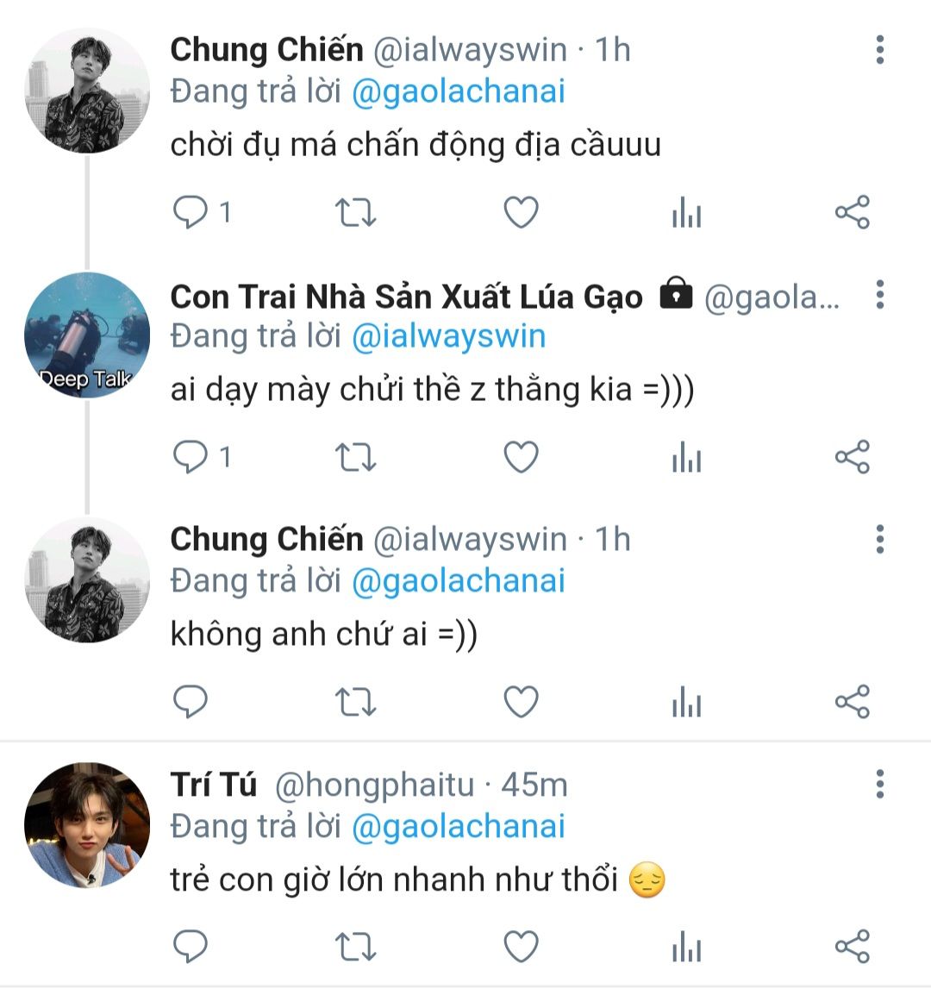This screenshot has height=989, width=931.
Task: Share Trí Tú's tweet
Action: click(853, 947)
